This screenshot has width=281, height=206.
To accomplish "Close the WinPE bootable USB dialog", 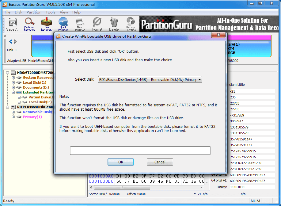I will [x=218, y=35].
